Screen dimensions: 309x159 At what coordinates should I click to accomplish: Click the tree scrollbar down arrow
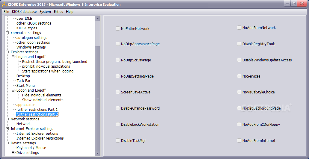click(97, 153)
